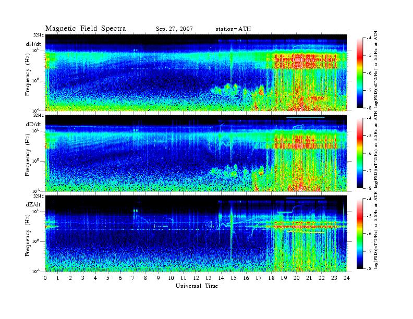Click the log(PSD) scale label beside dZ/dt color bar
This screenshot has width=413, height=319.
(x=376, y=230)
